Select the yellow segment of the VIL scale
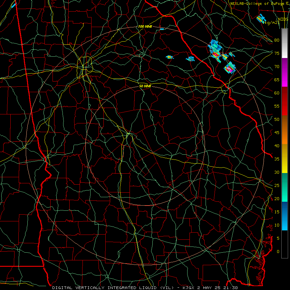The height and width of the screenshot is (290, 290). coord(285,159)
